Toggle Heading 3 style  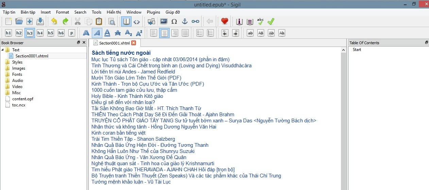click(x=30, y=33)
